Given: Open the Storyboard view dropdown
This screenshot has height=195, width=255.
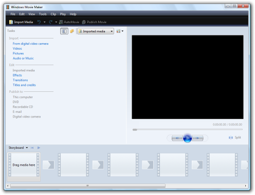Looking at the screenshot, I should coord(18,148).
